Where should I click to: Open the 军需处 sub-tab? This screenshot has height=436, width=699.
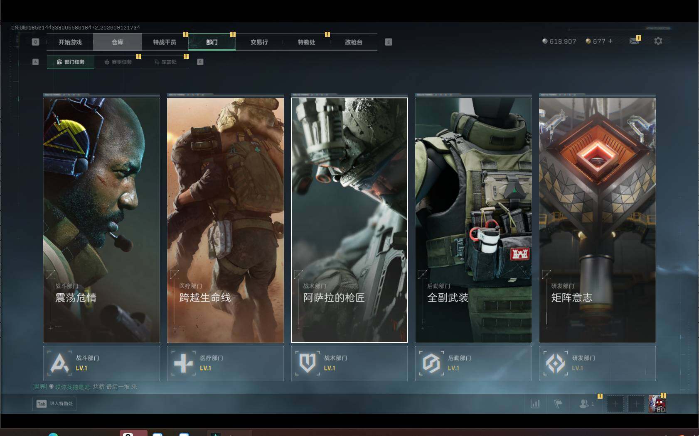coord(165,62)
